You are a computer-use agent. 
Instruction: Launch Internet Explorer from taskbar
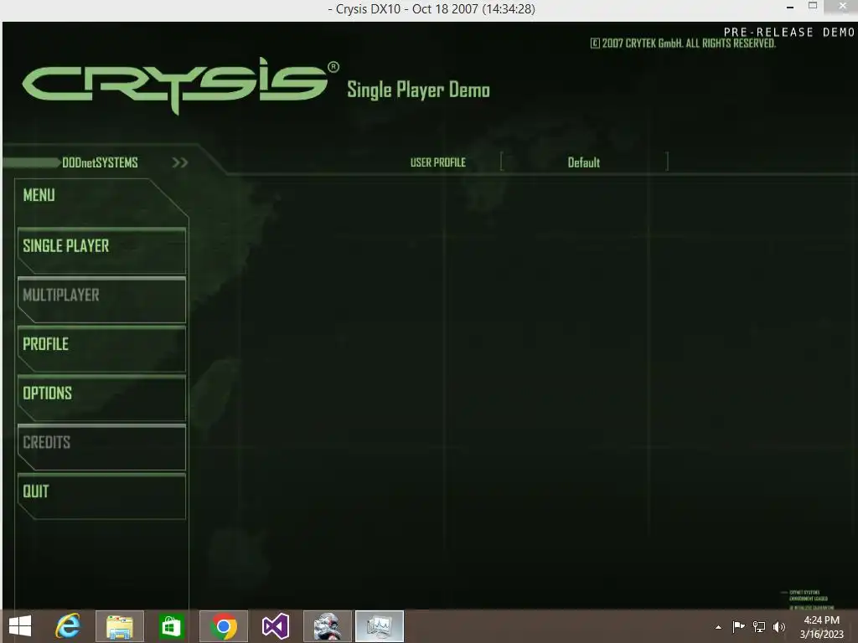click(68, 626)
